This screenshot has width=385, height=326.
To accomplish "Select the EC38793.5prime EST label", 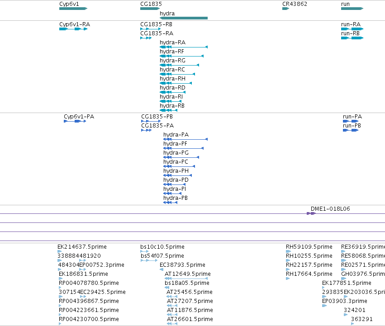I will coord(182,265).
